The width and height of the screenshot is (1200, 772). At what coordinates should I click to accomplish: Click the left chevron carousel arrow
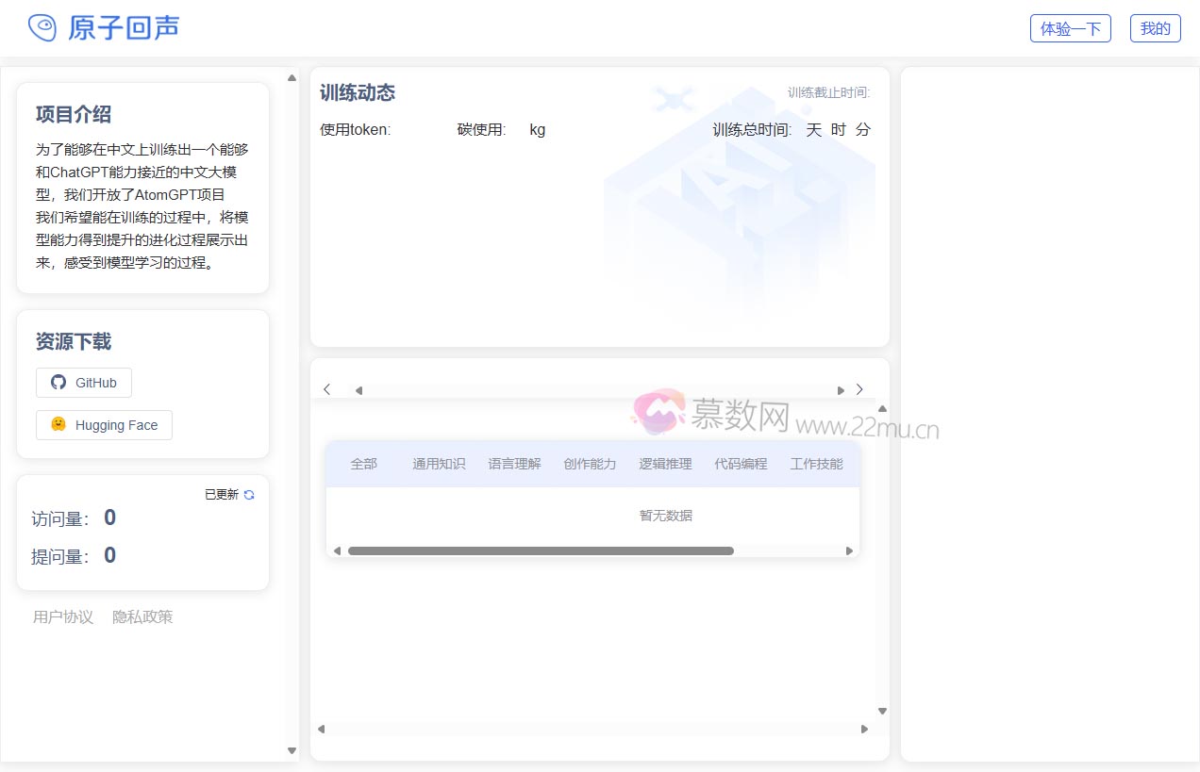click(x=326, y=389)
